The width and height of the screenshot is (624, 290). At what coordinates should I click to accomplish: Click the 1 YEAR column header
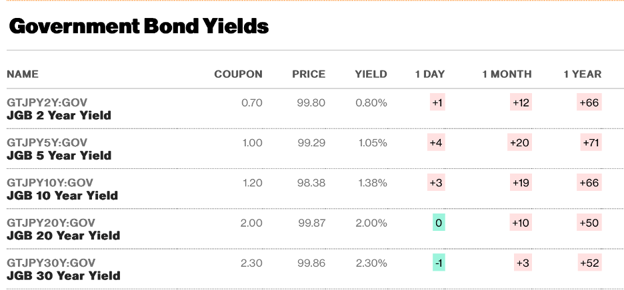582,74
